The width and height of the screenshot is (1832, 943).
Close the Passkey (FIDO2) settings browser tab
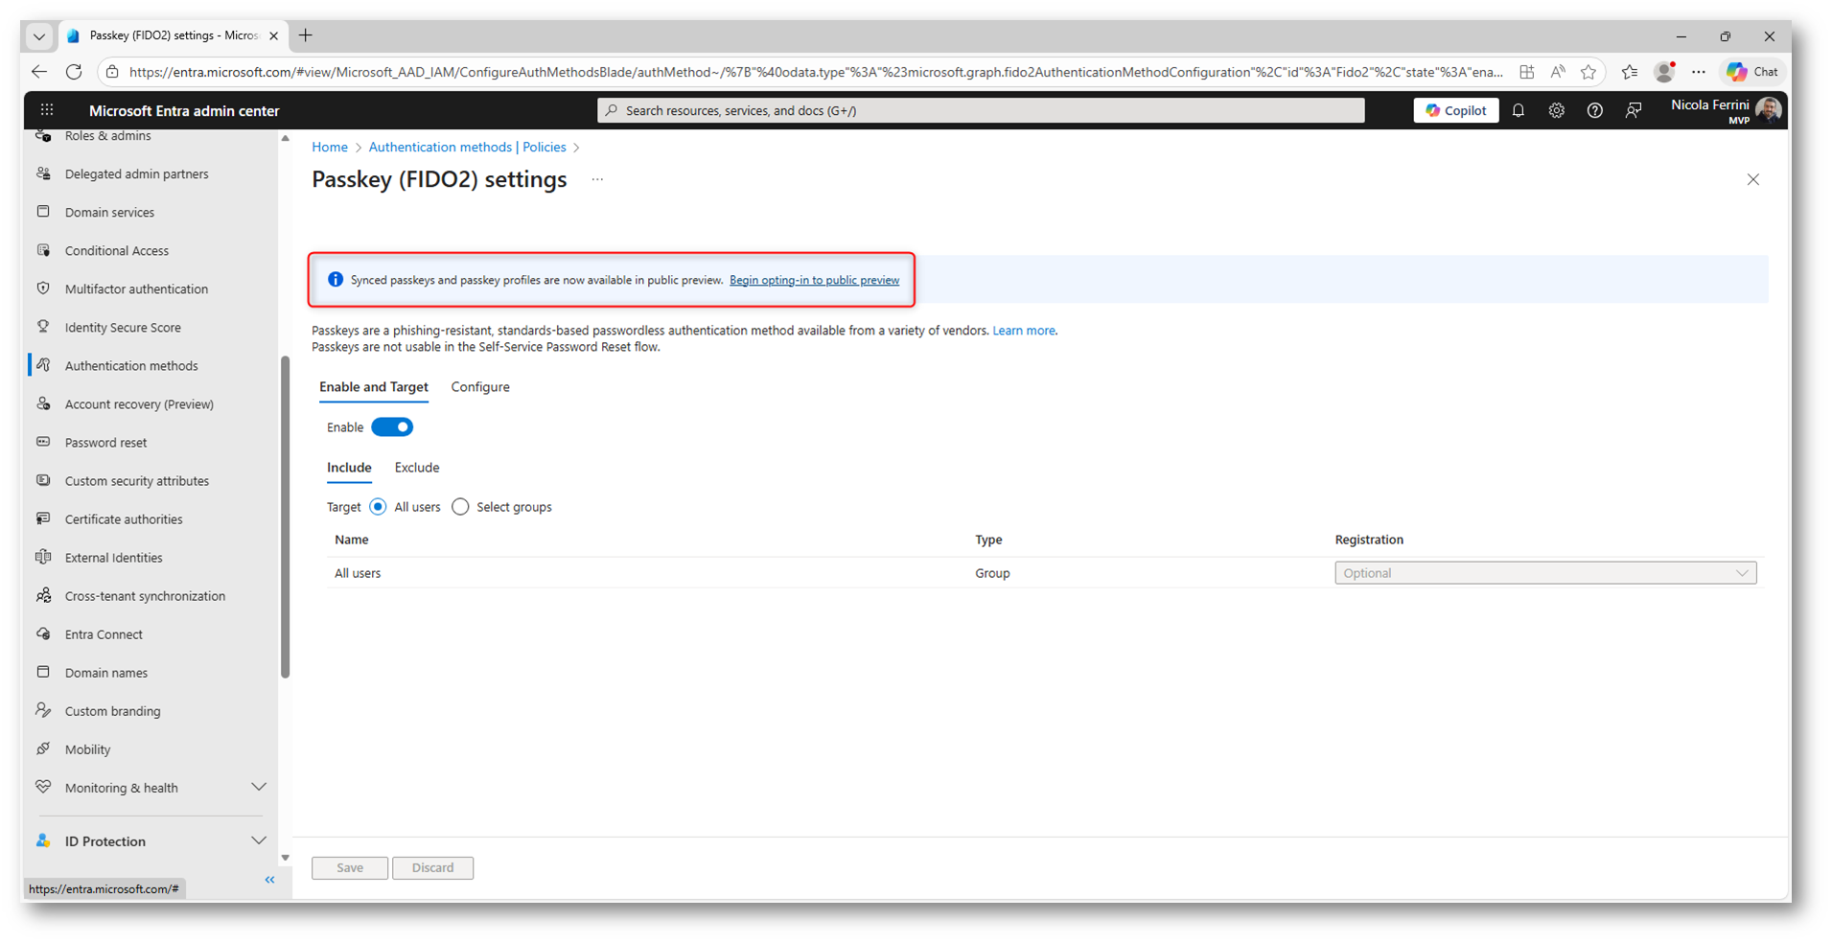(274, 35)
